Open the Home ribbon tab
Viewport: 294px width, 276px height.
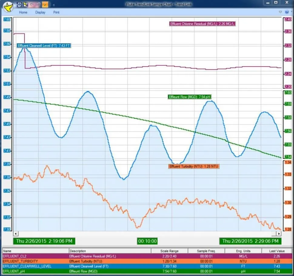coord(23,12)
